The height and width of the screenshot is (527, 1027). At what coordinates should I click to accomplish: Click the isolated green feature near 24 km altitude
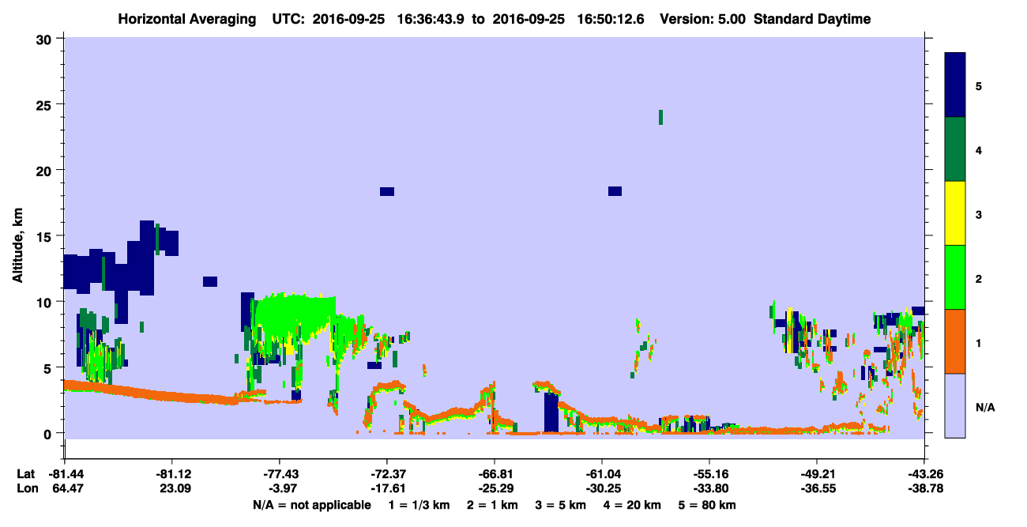coord(660,117)
